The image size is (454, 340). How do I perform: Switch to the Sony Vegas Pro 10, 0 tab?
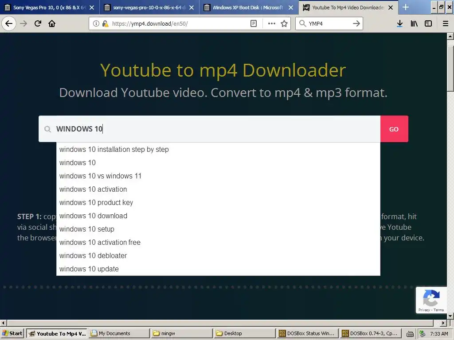point(50,8)
